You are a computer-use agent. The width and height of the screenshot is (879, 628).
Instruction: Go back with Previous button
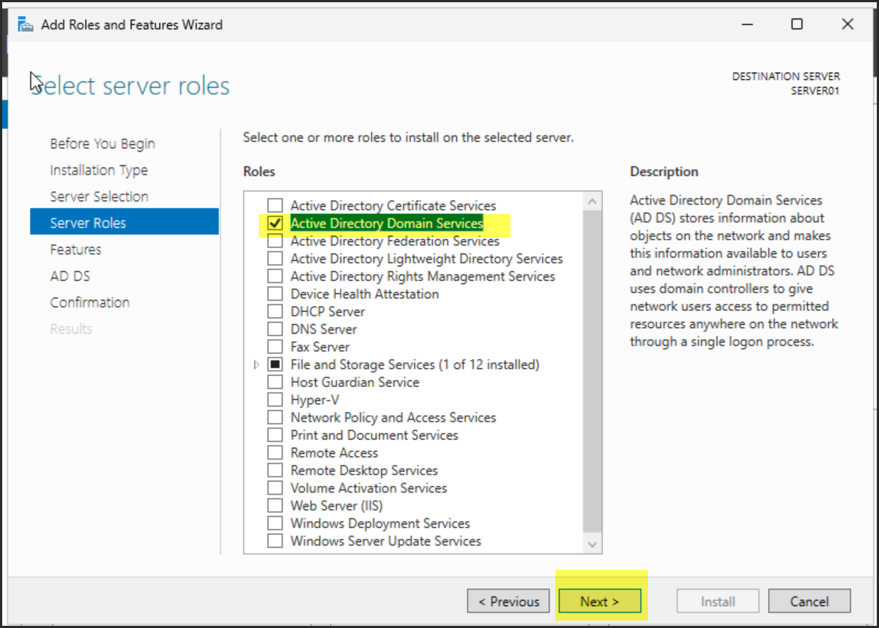(508, 601)
